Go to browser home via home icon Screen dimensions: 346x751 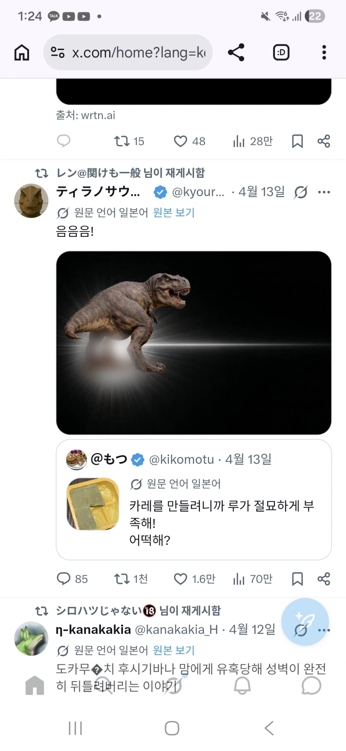click(21, 52)
